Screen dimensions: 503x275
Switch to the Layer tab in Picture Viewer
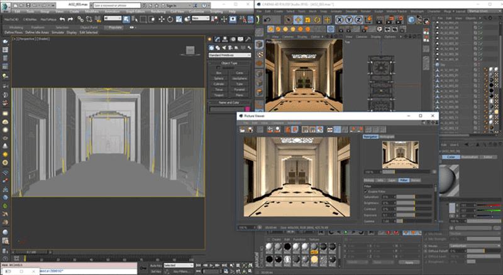pos(392,180)
